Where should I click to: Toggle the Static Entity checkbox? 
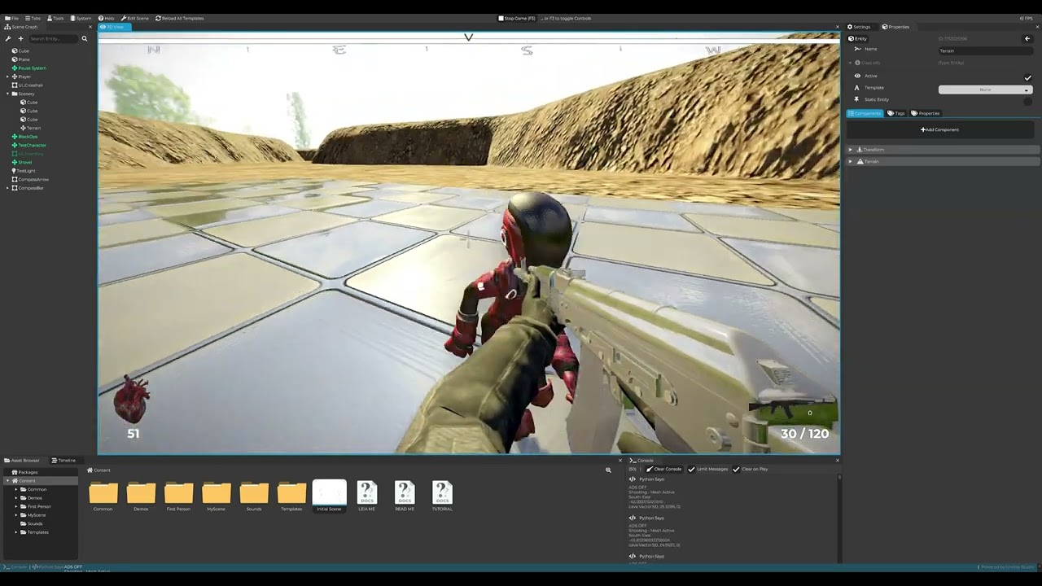coord(1027,102)
